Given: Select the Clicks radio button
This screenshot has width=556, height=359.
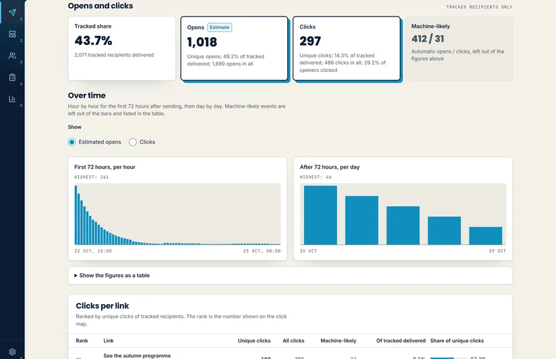Looking at the screenshot, I should click(132, 142).
